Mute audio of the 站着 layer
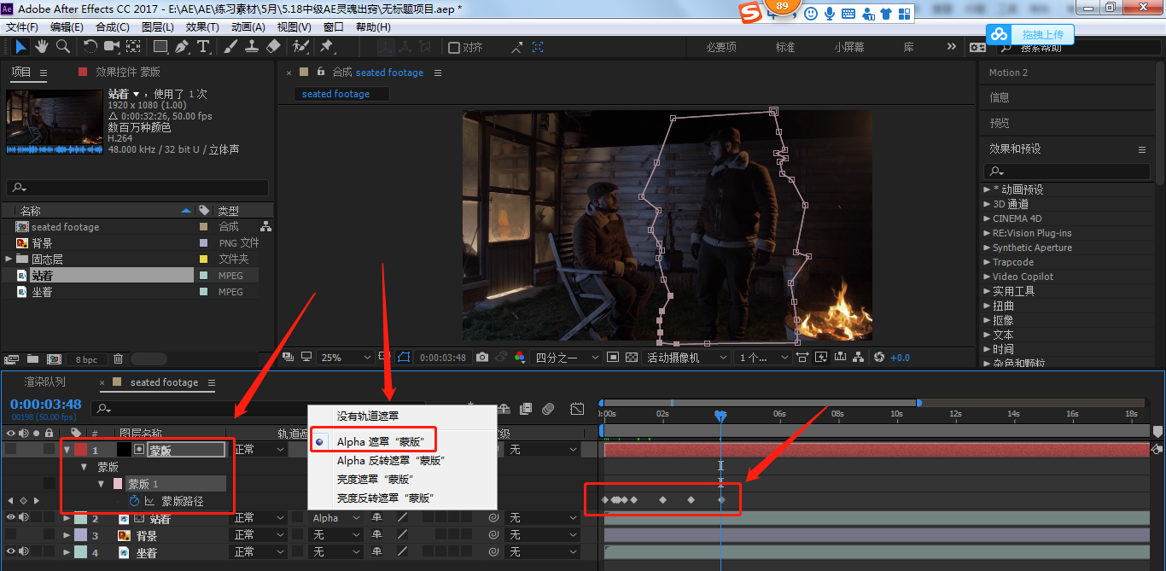Image resolution: width=1166 pixels, height=571 pixels. 24,517
